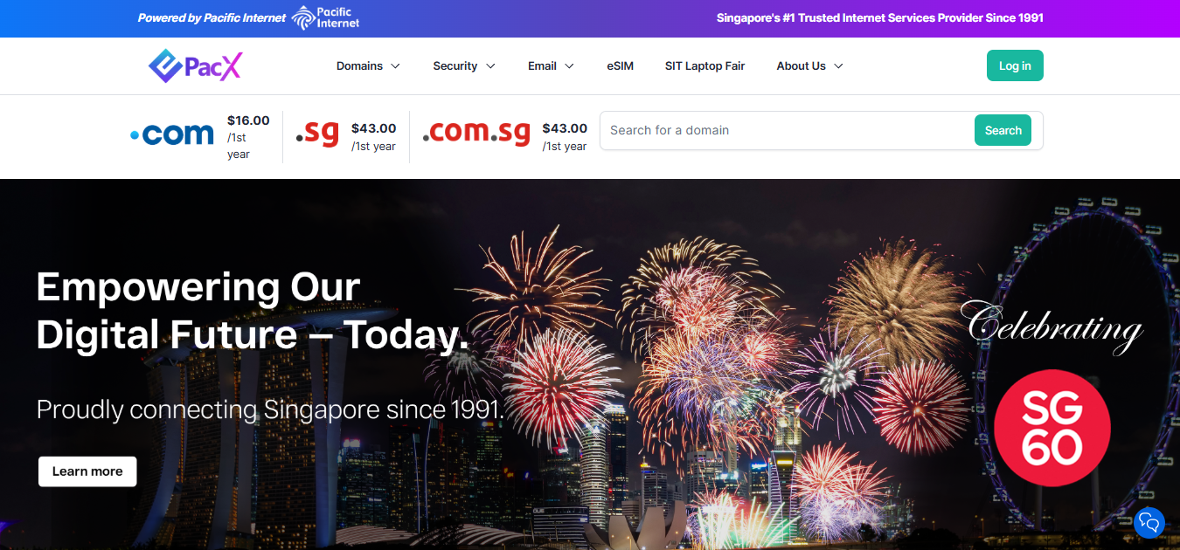Click the Powered by Pacific Internet text
The height and width of the screenshot is (550, 1180).
coord(212,17)
